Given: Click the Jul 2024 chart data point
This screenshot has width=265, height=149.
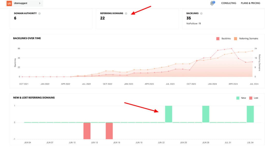Looking at the screenshot, I should pyautogui.click(x=252, y=62).
